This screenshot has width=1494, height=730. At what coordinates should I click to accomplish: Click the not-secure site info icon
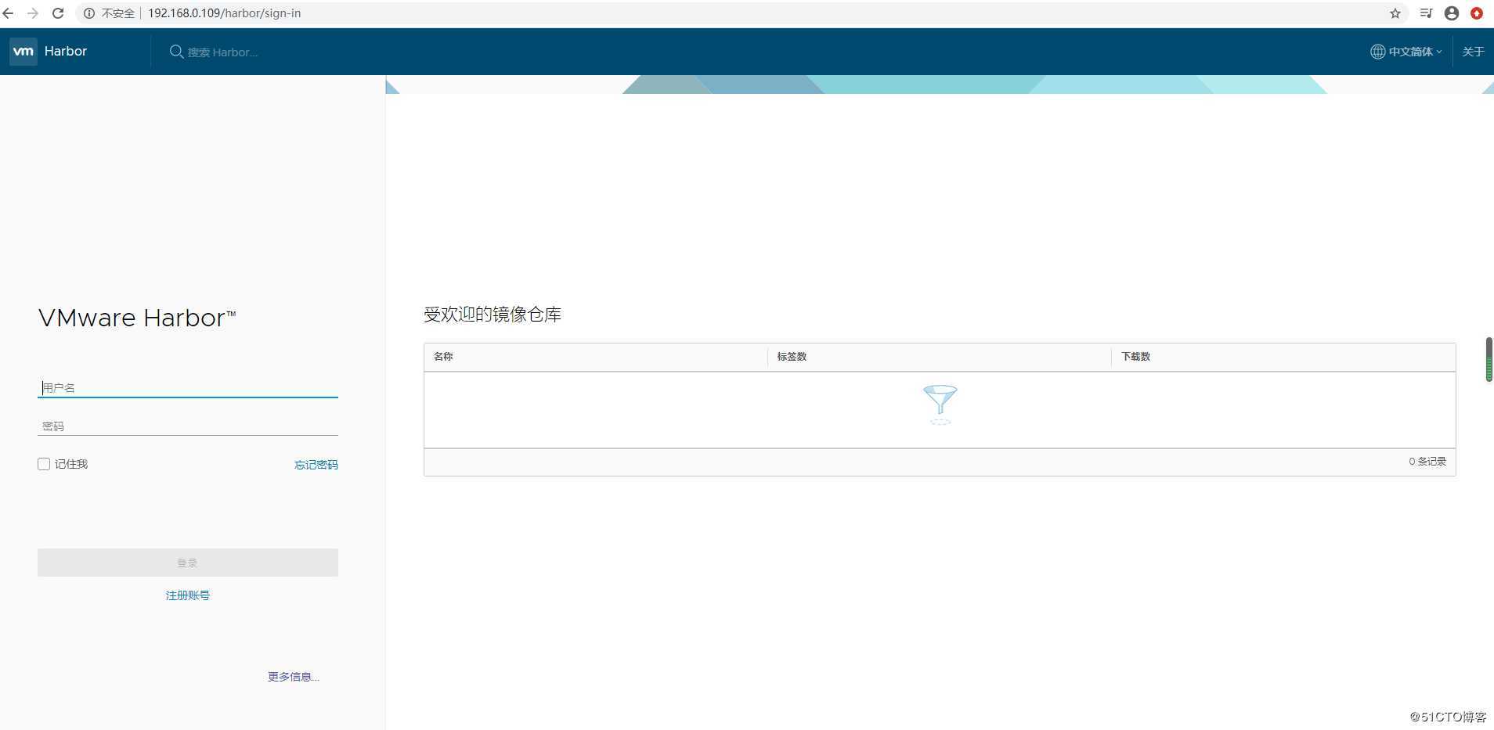coord(89,13)
